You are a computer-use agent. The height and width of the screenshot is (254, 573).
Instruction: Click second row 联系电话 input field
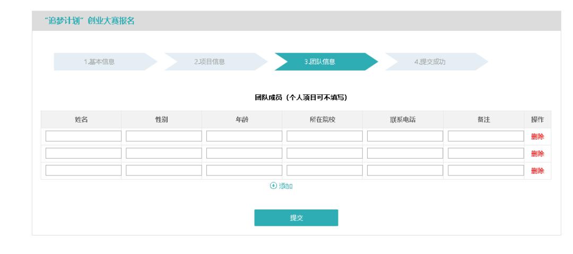405,153
